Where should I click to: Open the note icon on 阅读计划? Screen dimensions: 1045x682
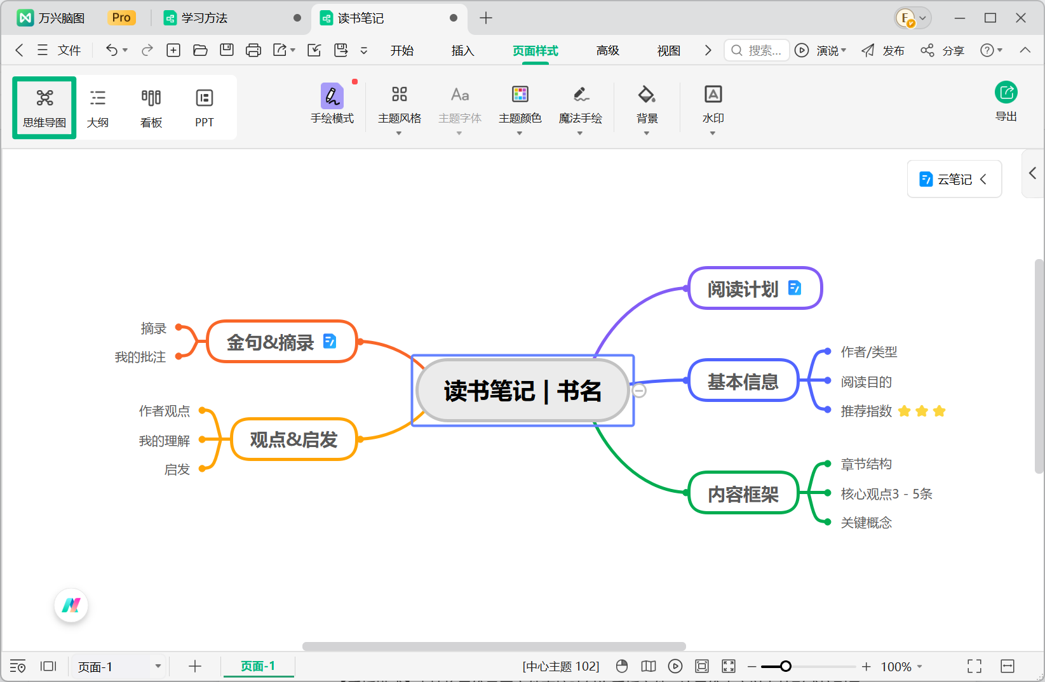[795, 288]
